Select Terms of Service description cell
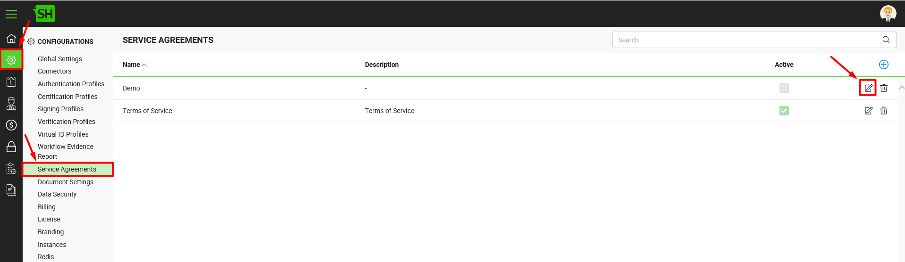Viewport: 905px width, 262px height. (x=389, y=111)
